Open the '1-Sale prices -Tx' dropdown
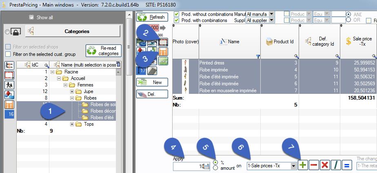377x173 pixels. [293, 166]
